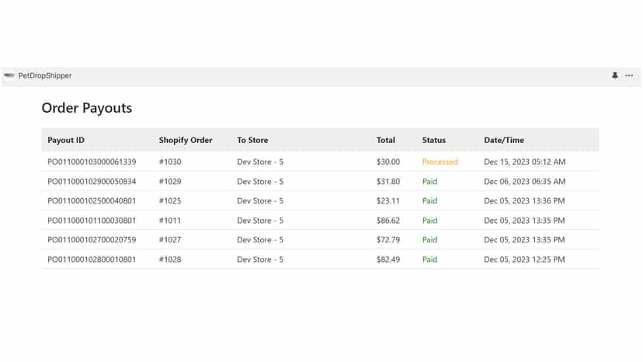
Task: Click Paid status for order #1011
Action: (x=429, y=221)
